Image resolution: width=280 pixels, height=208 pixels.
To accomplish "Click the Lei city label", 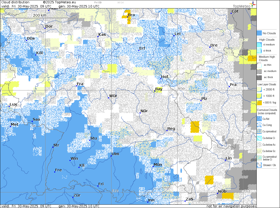I will (x=177, y=34).
